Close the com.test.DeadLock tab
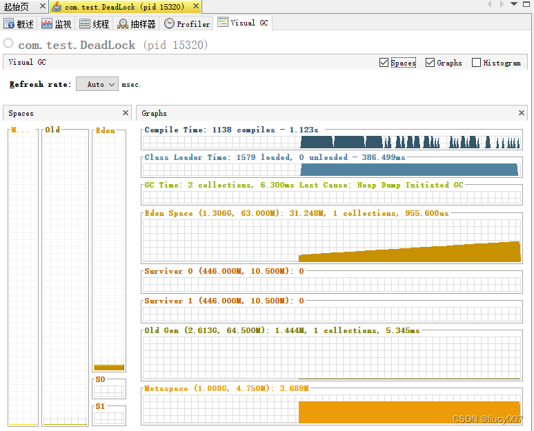The height and width of the screenshot is (431, 534). click(x=196, y=6)
